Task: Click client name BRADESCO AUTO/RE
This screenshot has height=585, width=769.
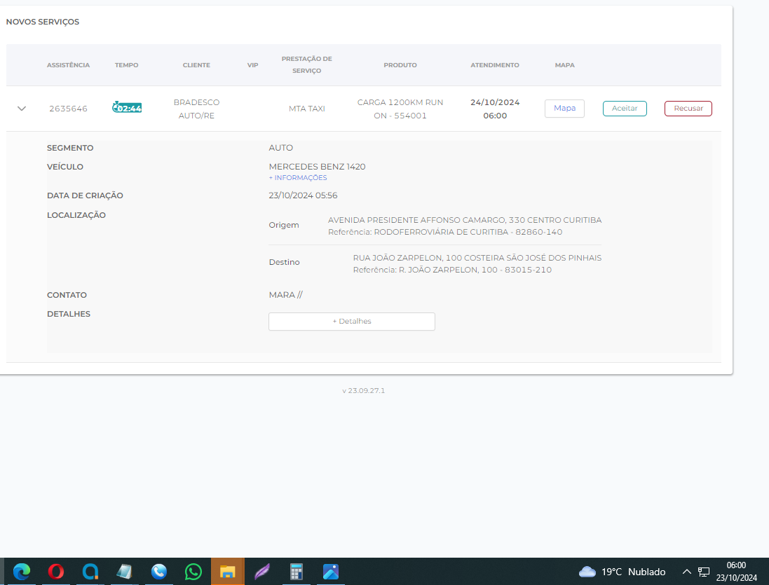Action: [197, 109]
